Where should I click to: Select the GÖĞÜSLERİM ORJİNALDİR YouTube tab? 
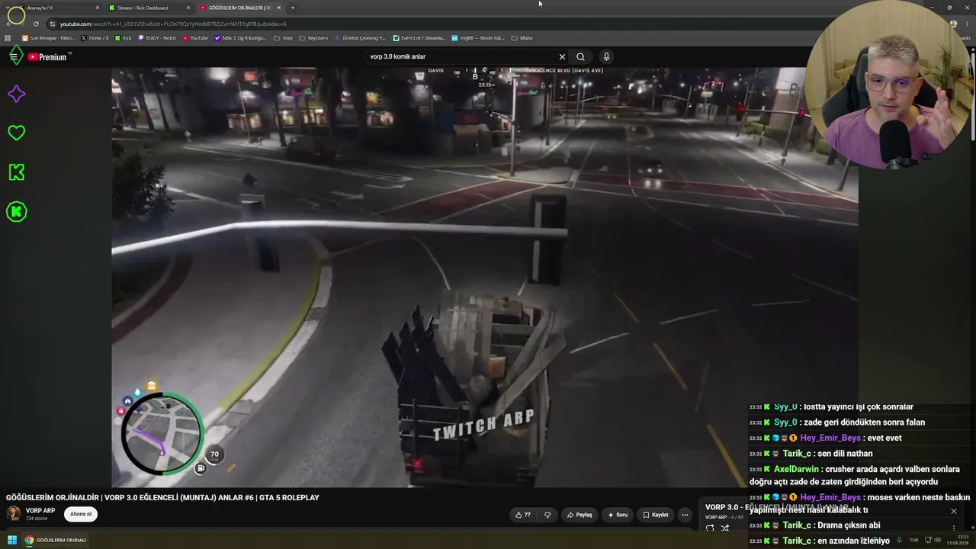[239, 8]
